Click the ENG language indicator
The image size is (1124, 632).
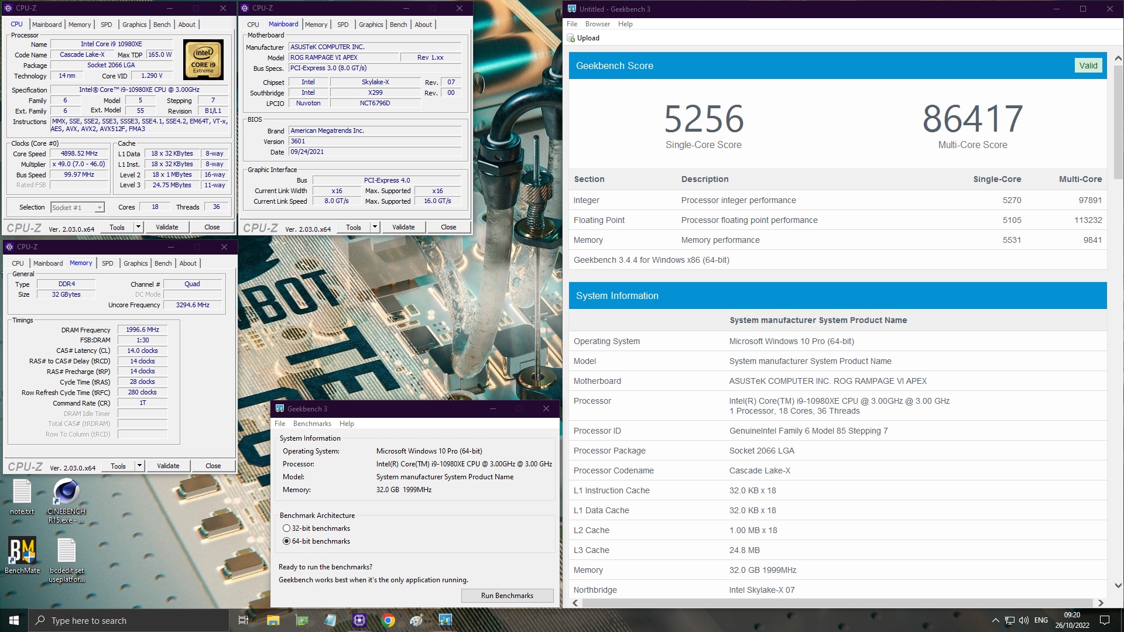click(1041, 620)
